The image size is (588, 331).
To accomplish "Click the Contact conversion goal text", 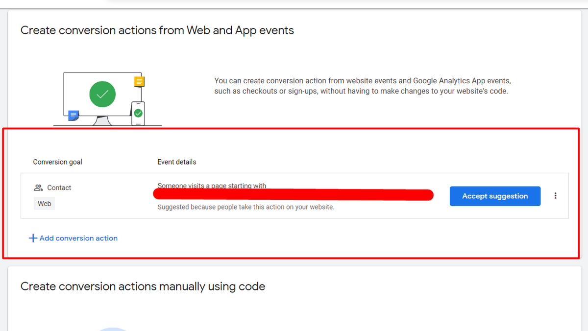I will tap(59, 188).
